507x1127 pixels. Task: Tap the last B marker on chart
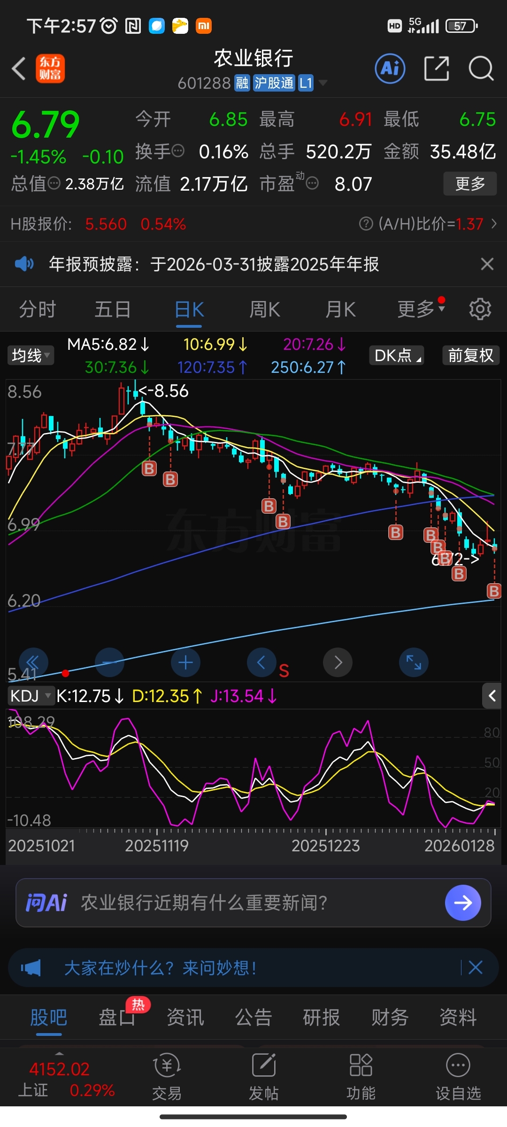(494, 591)
